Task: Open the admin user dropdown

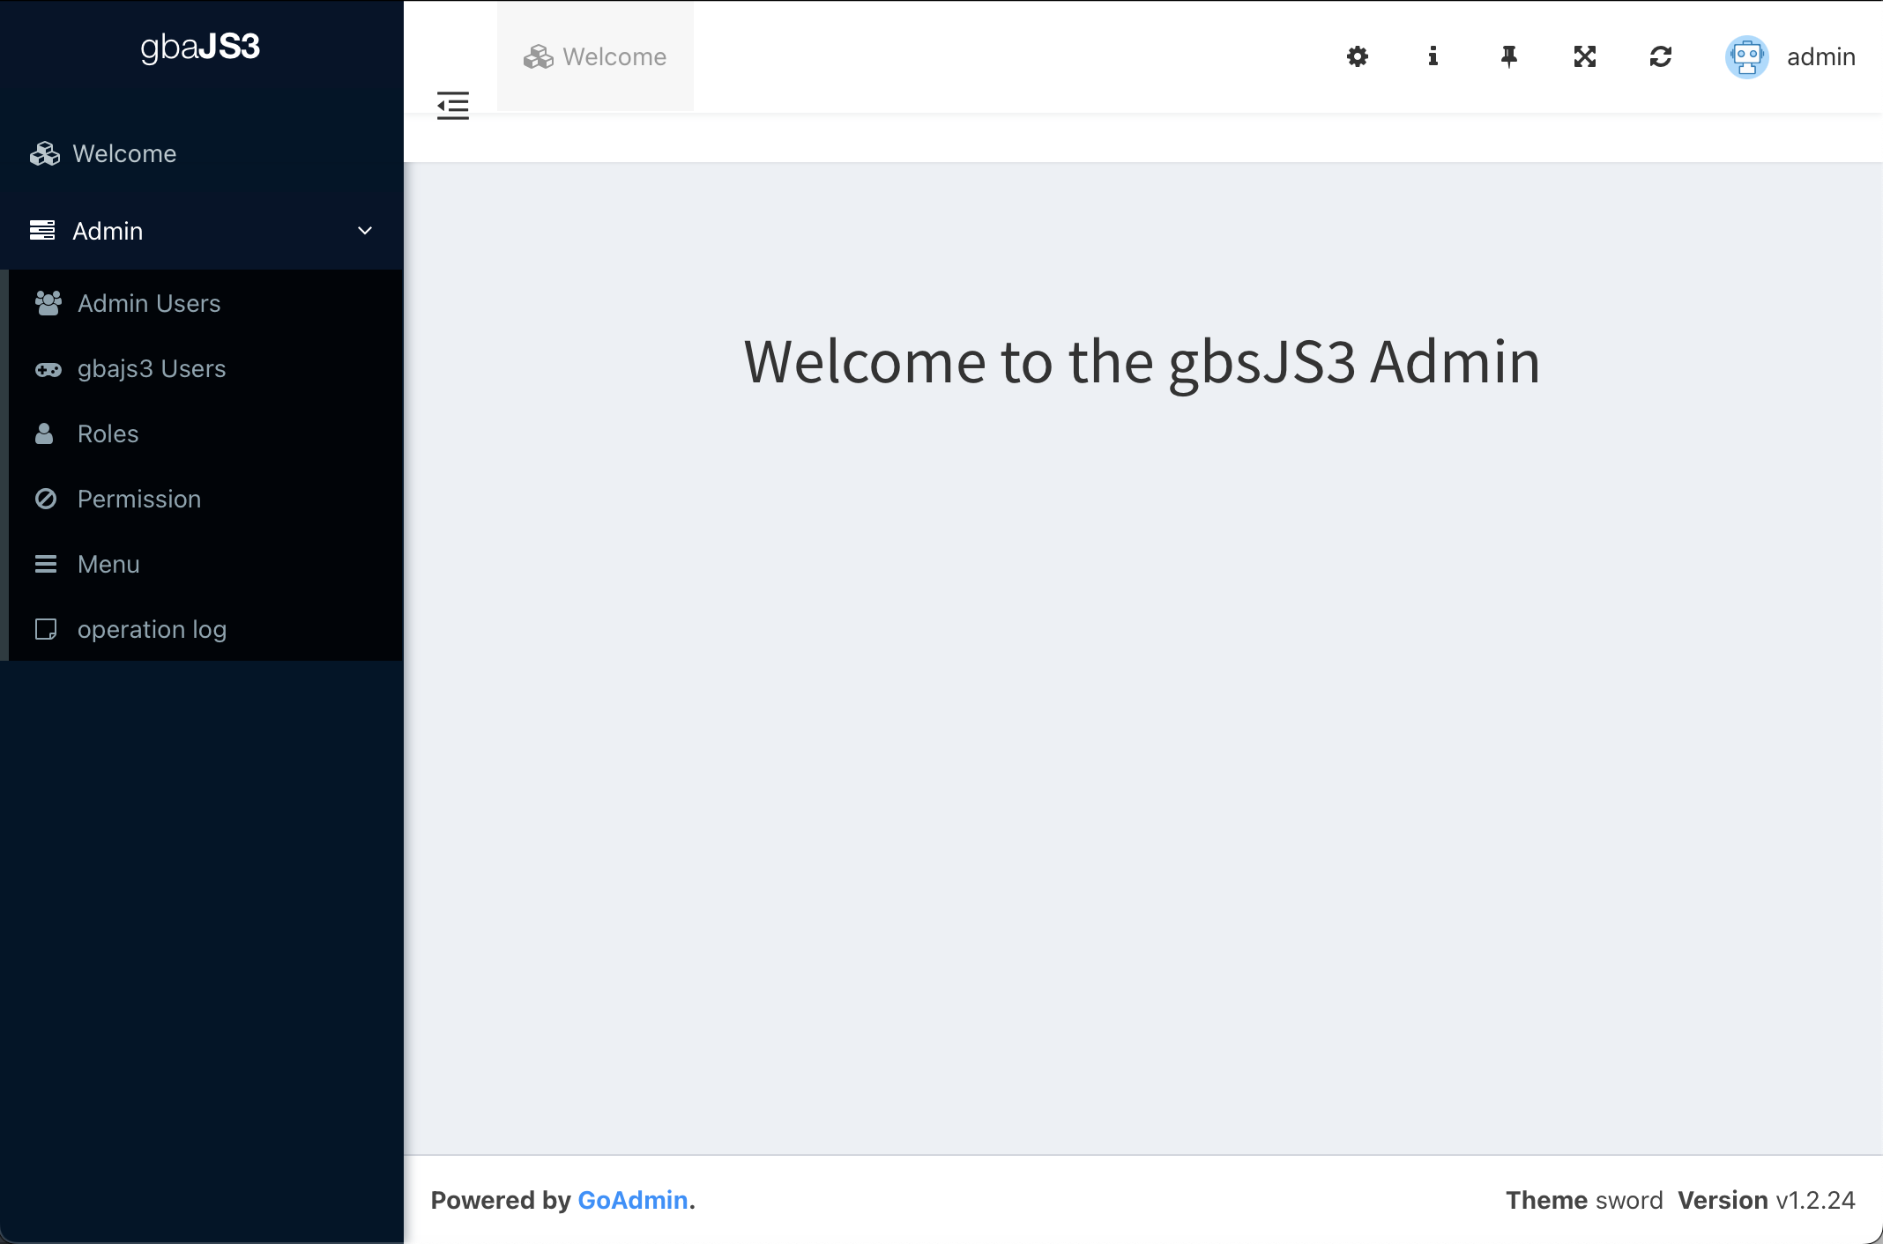Action: click(1820, 56)
